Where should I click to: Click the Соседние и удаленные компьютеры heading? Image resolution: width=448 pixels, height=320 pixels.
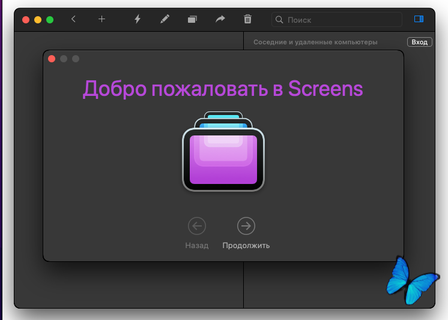point(315,42)
